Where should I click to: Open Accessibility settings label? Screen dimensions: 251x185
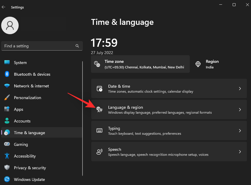tap(25, 156)
